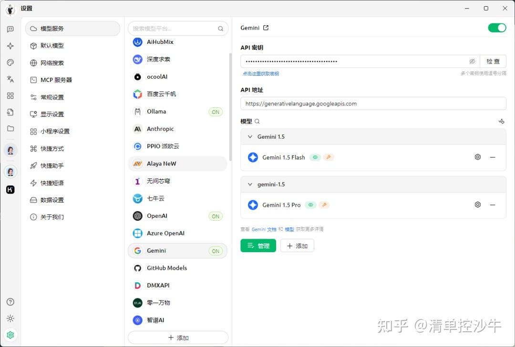The image size is (515, 347).
Task: Click the 点击这里获取密钥 link
Action: coord(261,73)
